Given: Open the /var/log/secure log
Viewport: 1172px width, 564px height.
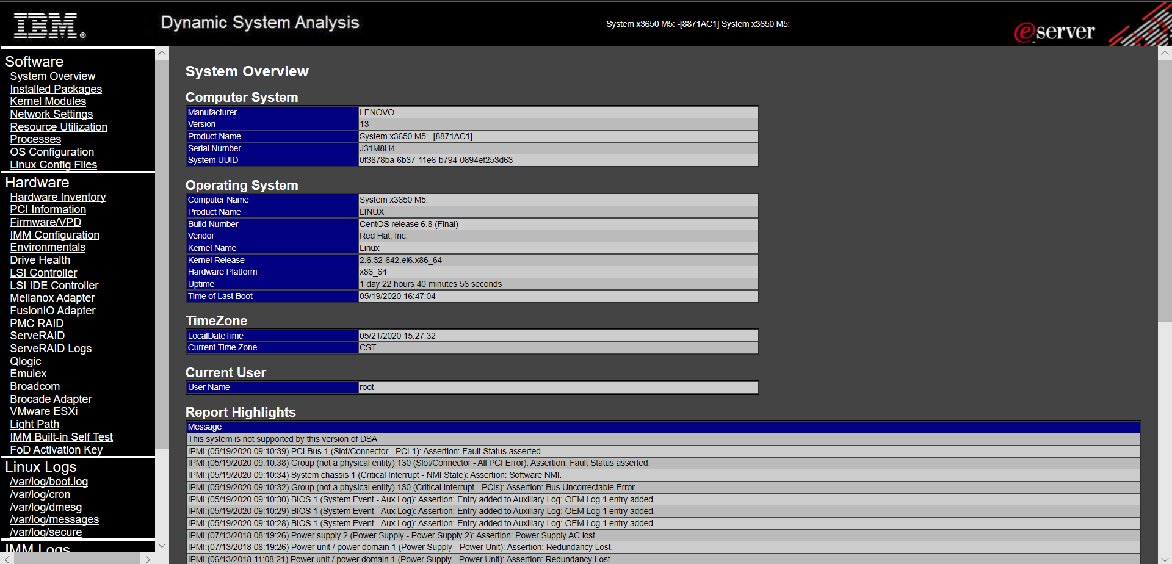Looking at the screenshot, I should coord(46,532).
